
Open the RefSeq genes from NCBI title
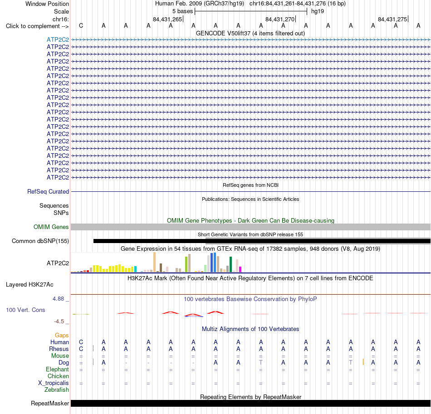click(x=250, y=185)
